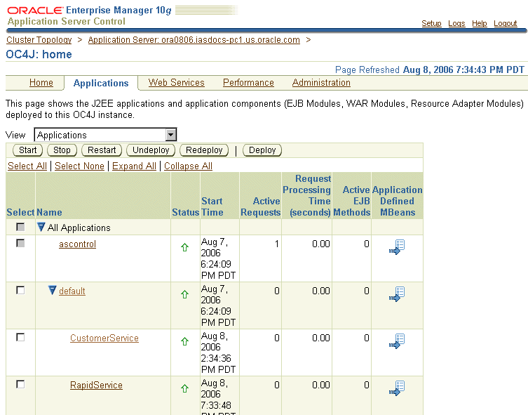
Task: Click the Redeploy button
Action: click(x=204, y=150)
